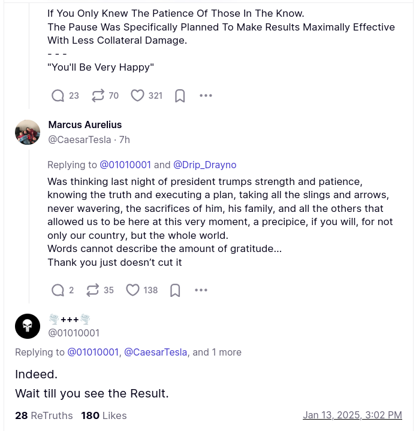The width and height of the screenshot is (416, 431).
Task: Open Marcus Aurelius's profile picture
Action: tap(28, 132)
